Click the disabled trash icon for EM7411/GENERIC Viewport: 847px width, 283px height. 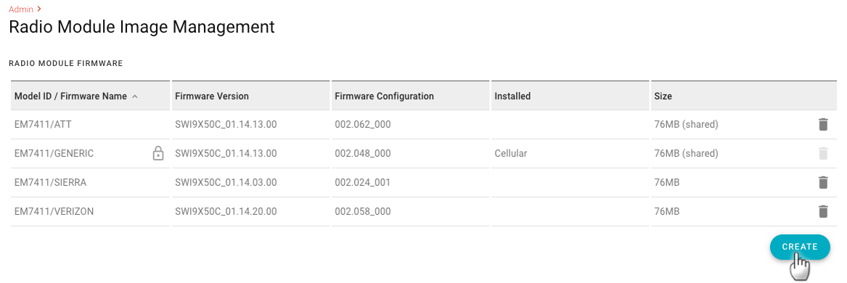point(823,153)
